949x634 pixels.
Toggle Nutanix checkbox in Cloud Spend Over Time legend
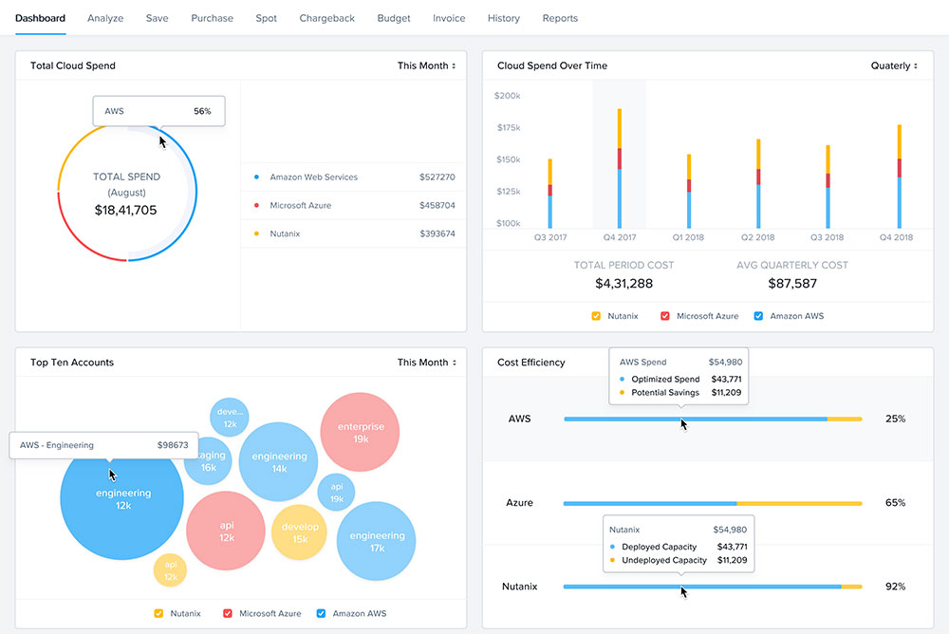point(597,316)
